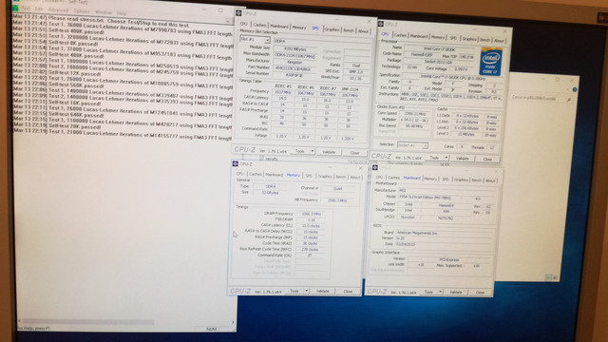Click the blue help icon in the background window

(574, 89)
